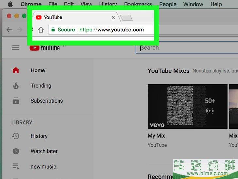Close the YouTube tab
This screenshot has width=238, height=179.
(x=113, y=17)
